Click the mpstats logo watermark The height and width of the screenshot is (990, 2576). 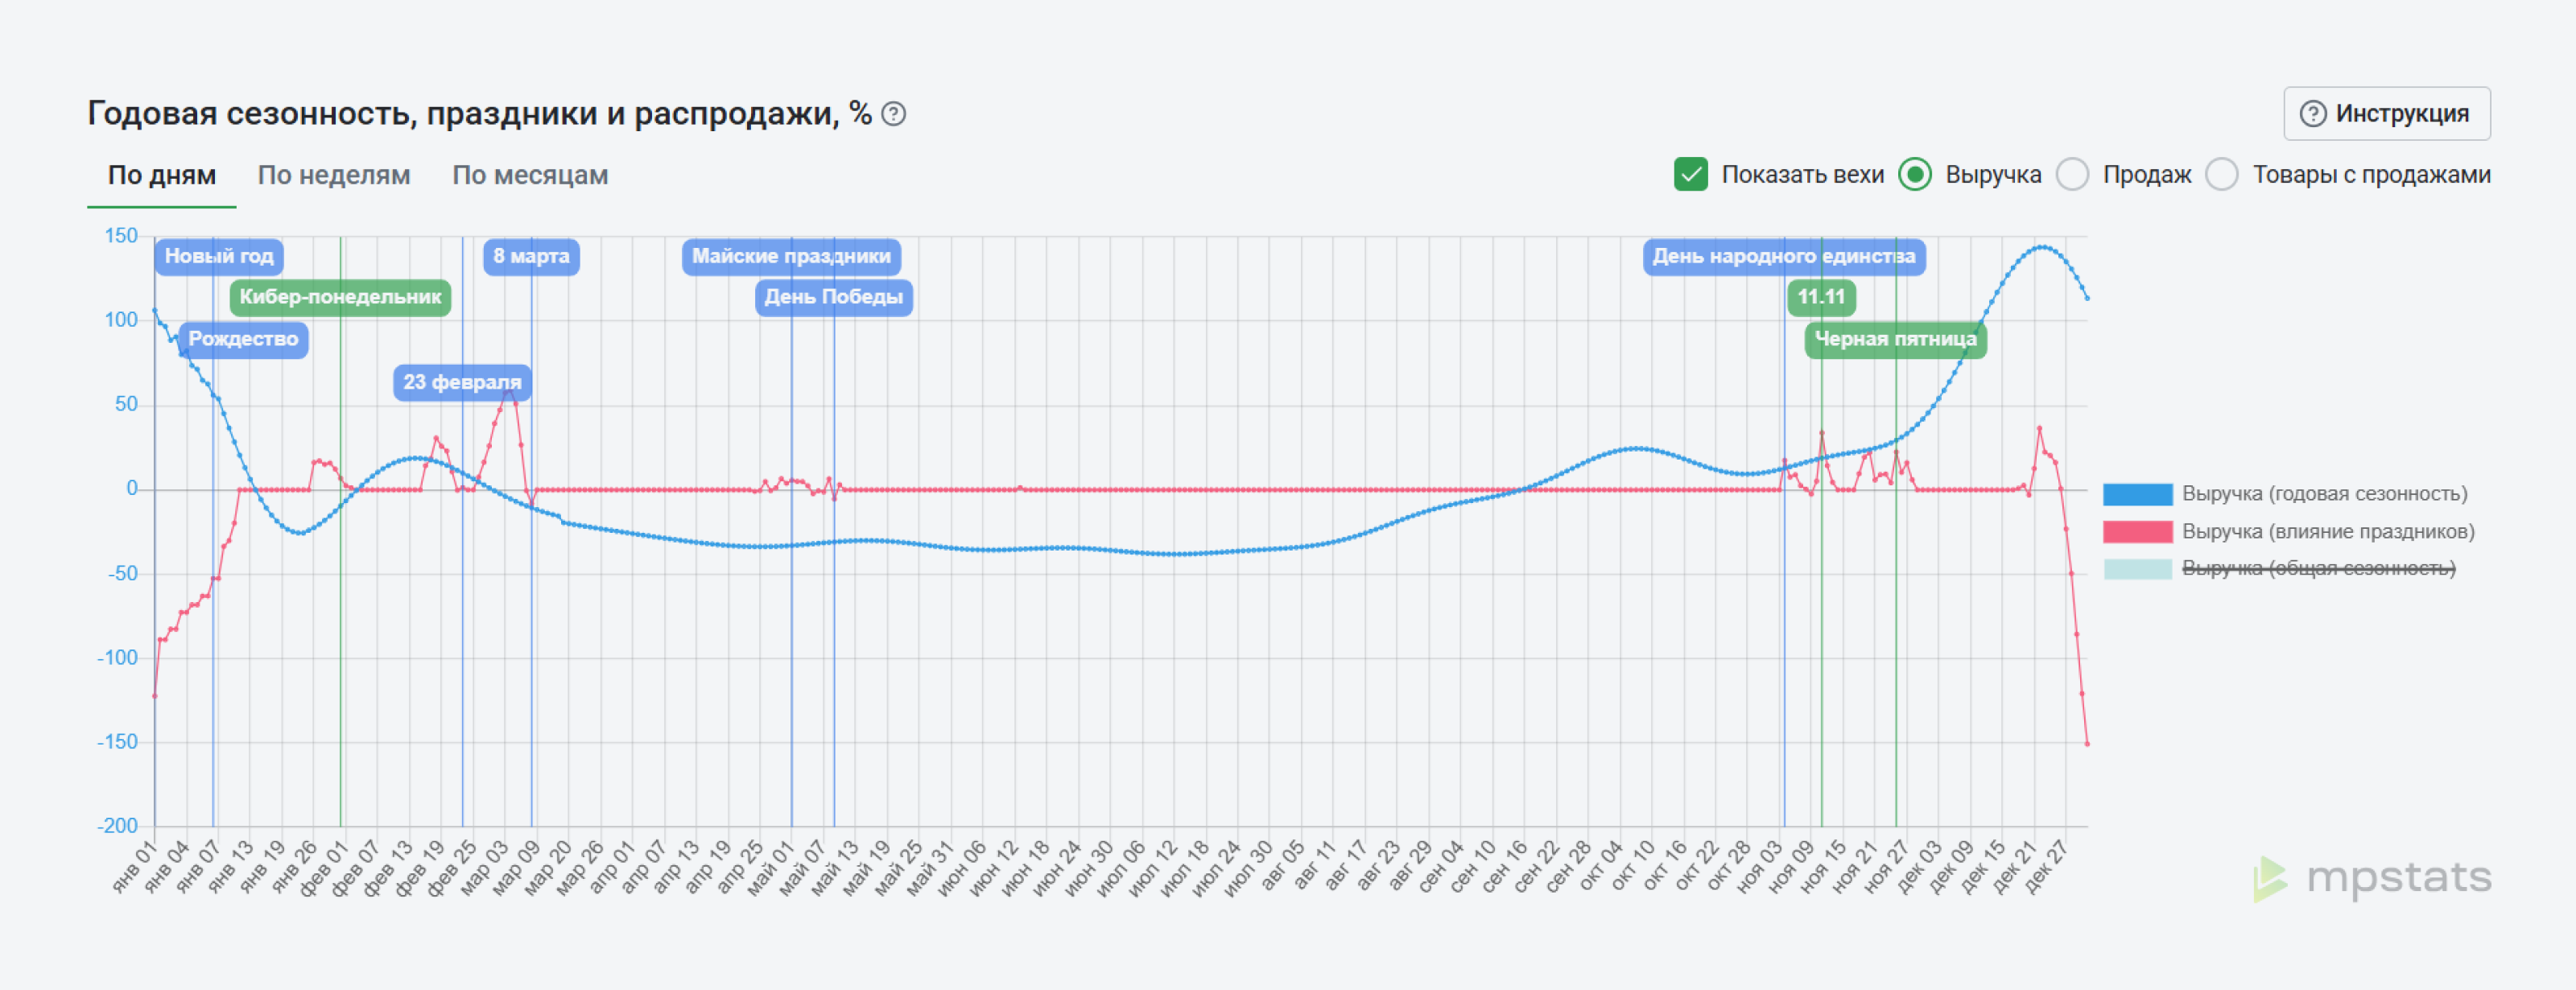click(x=2371, y=878)
